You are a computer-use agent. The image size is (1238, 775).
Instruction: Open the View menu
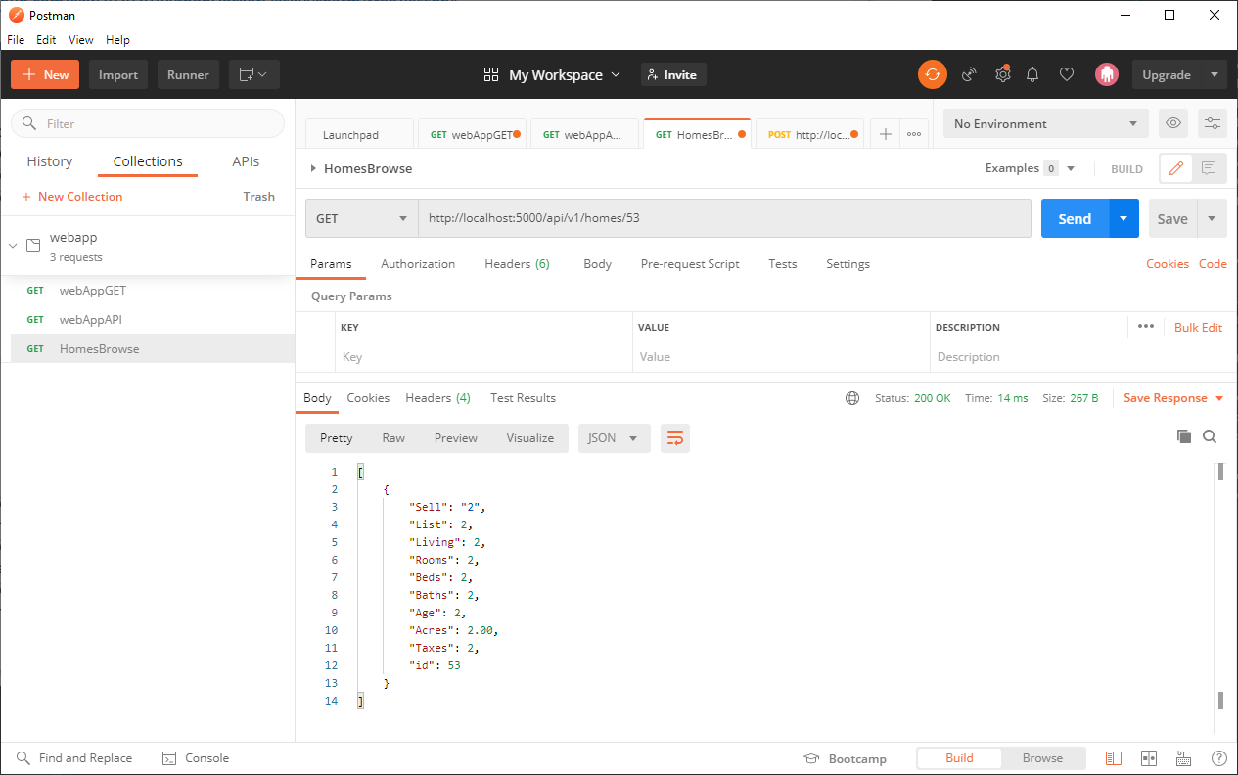[x=81, y=40]
